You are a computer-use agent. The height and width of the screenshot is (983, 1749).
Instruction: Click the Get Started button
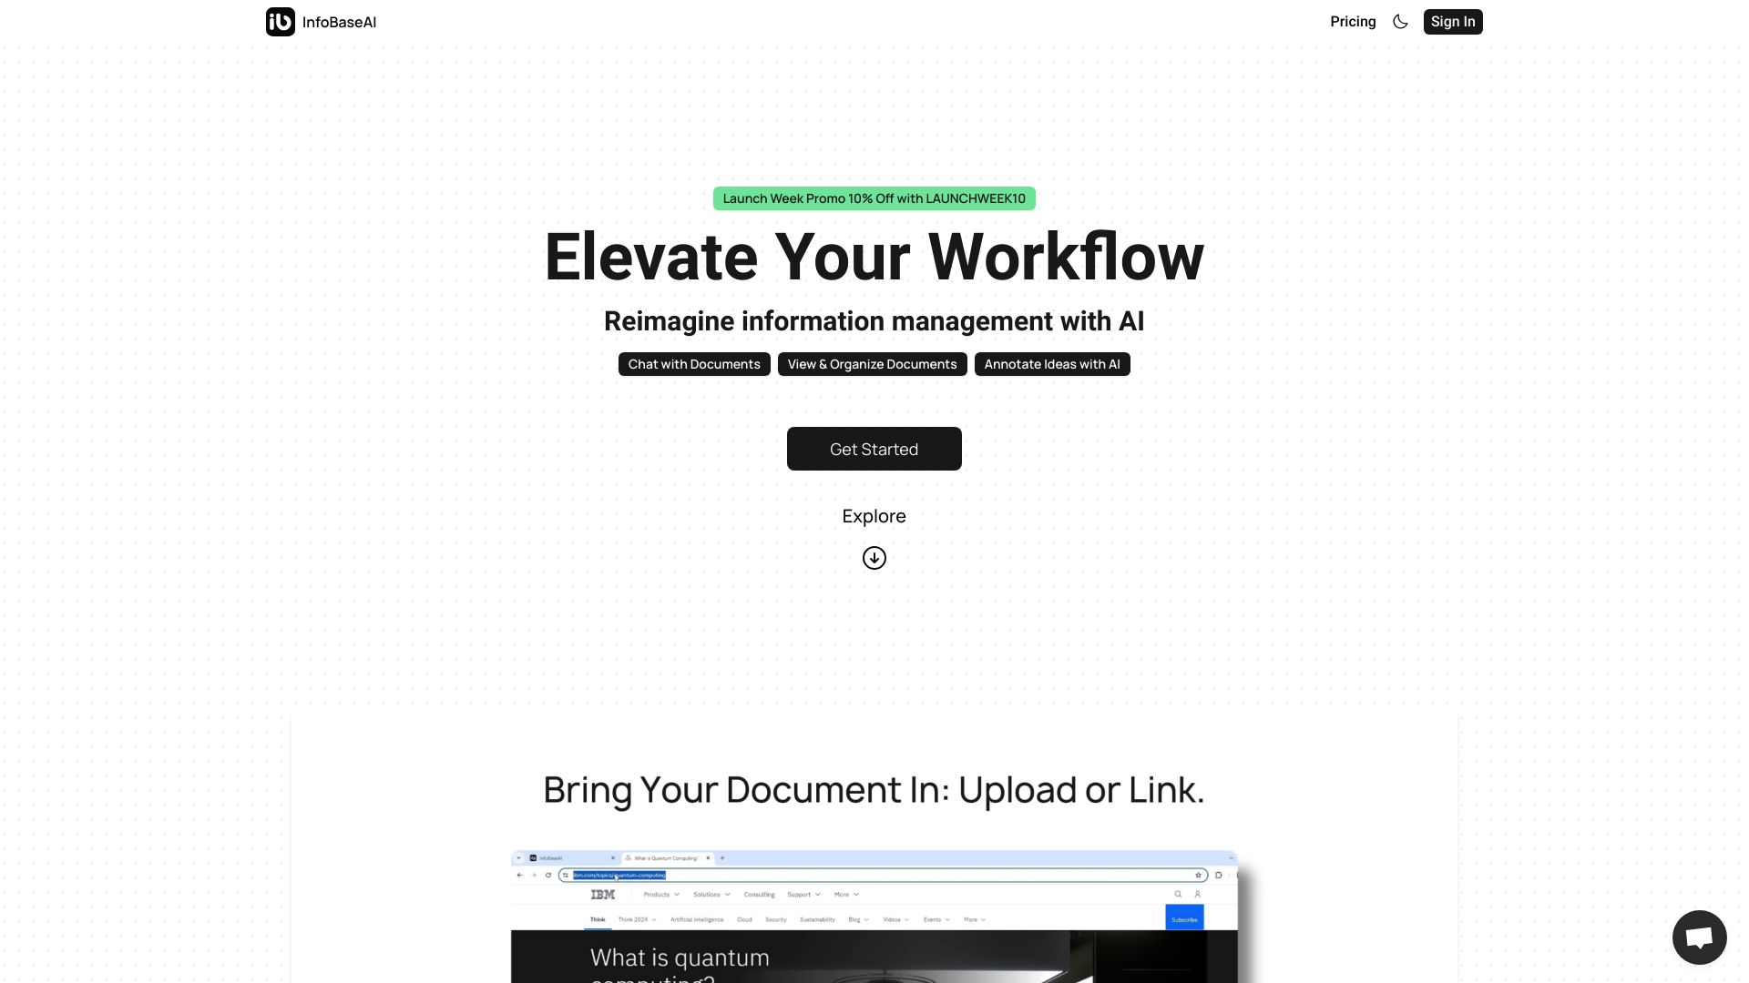[874, 448]
